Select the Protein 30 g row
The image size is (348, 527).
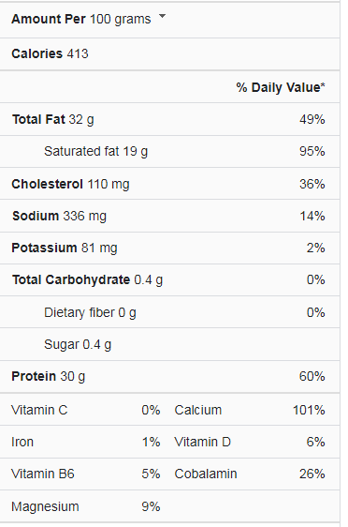click(x=169, y=376)
